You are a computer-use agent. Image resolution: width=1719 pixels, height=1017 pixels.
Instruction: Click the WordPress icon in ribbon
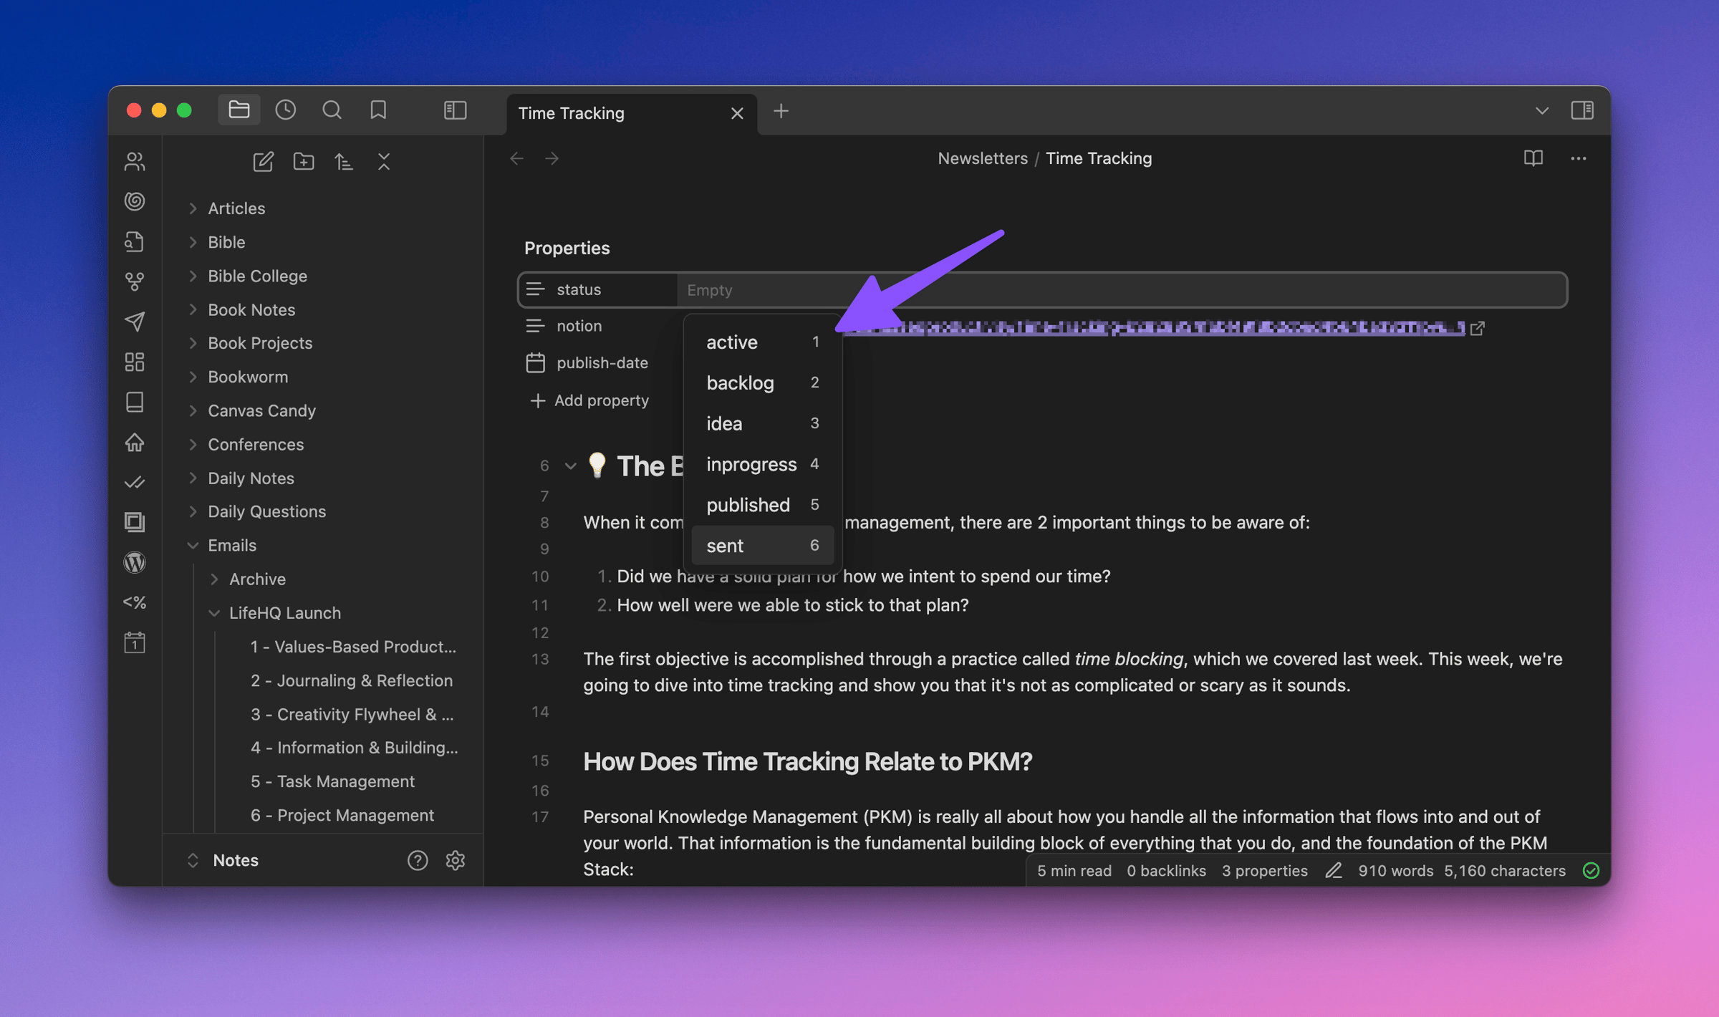tap(135, 562)
